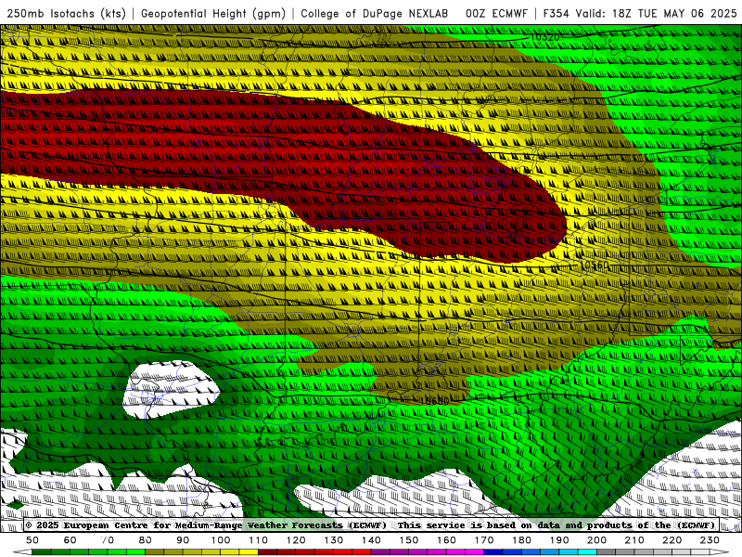Click the 100 value on the legend
This screenshot has width=742, height=557.
221,540
